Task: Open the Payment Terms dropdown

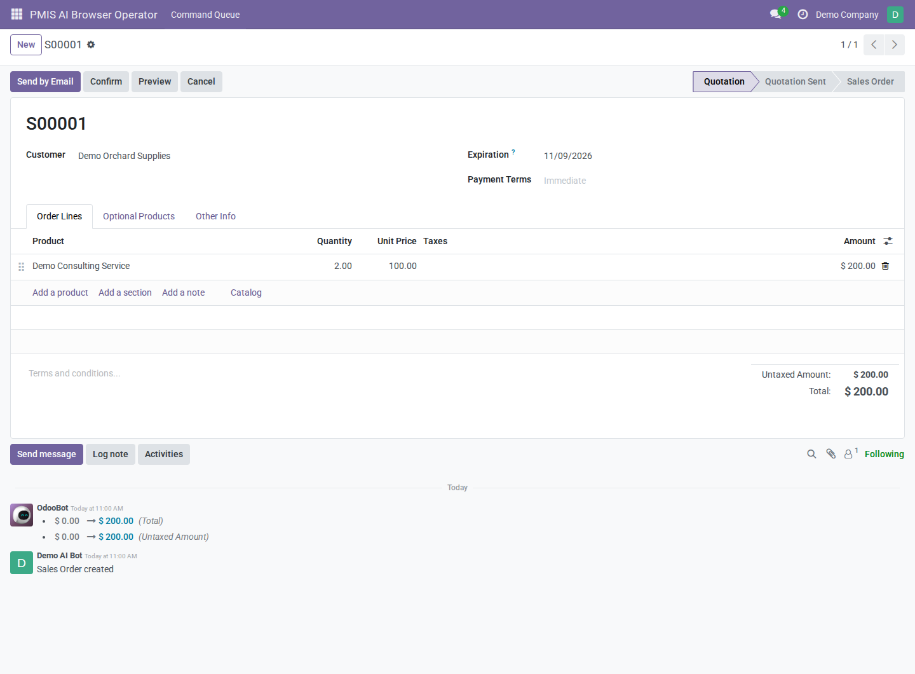Action: click(x=716, y=181)
